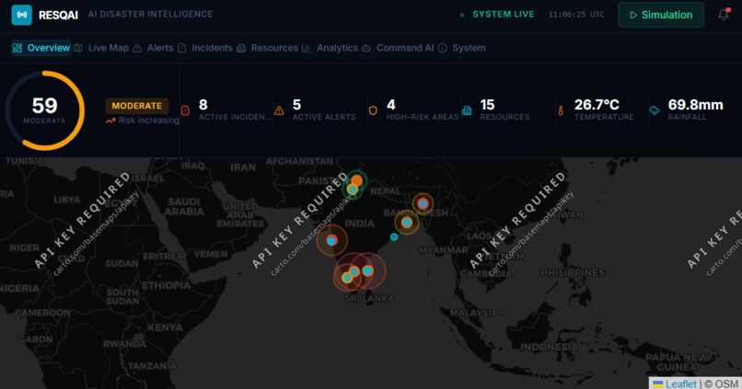
Task: Open the Resources tab
Action: tap(267, 48)
